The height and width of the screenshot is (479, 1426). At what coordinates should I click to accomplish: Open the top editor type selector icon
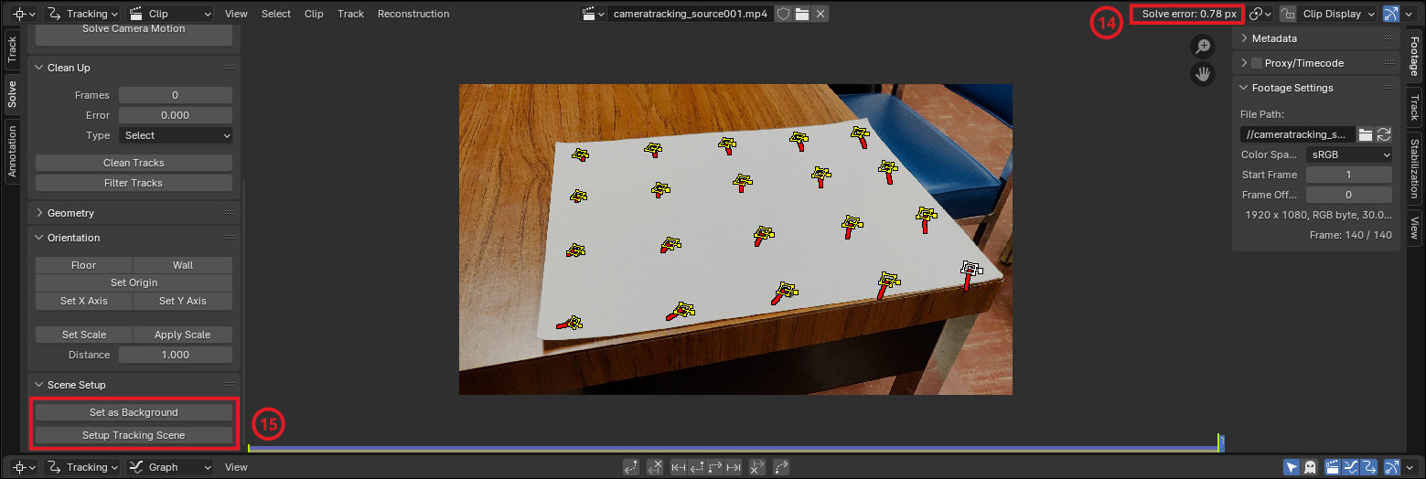(x=24, y=14)
